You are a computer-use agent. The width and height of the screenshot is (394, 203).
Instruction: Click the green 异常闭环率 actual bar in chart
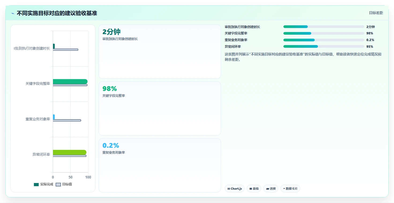70,152
